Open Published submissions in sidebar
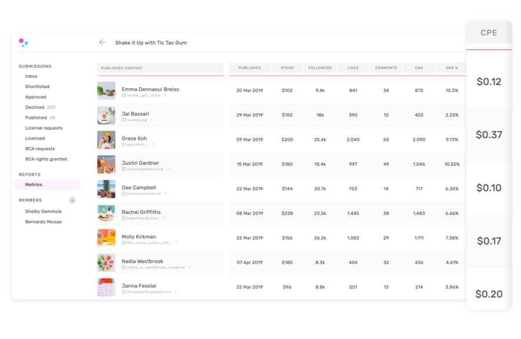The height and width of the screenshot is (339, 521). click(x=36, y=118)
